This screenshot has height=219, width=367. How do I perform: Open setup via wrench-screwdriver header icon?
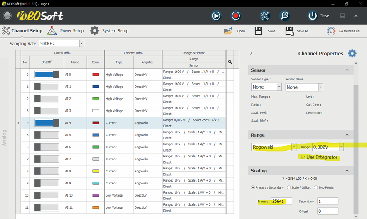pyautogui.click(x=265, y=16)
